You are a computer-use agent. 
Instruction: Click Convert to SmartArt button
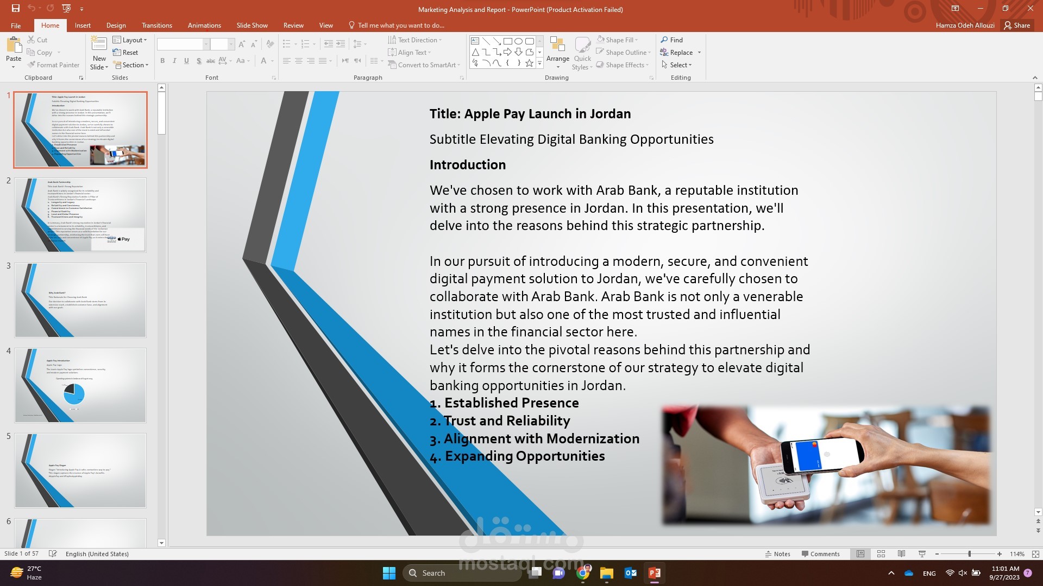click(x=424, y=65)
